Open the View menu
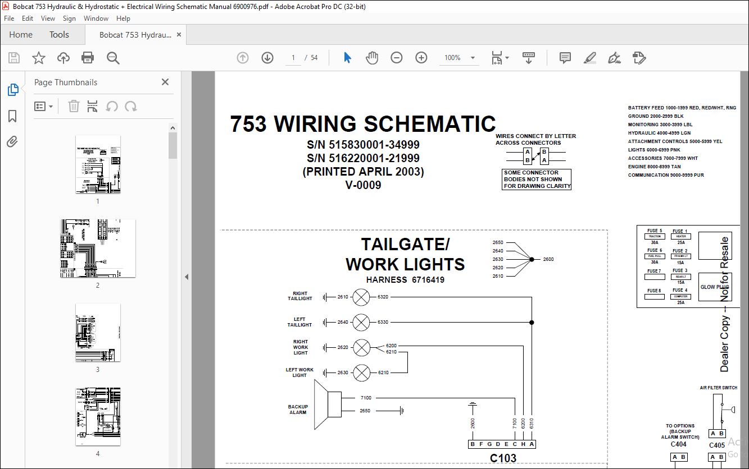The image size is (749, 469). (48, 19)
